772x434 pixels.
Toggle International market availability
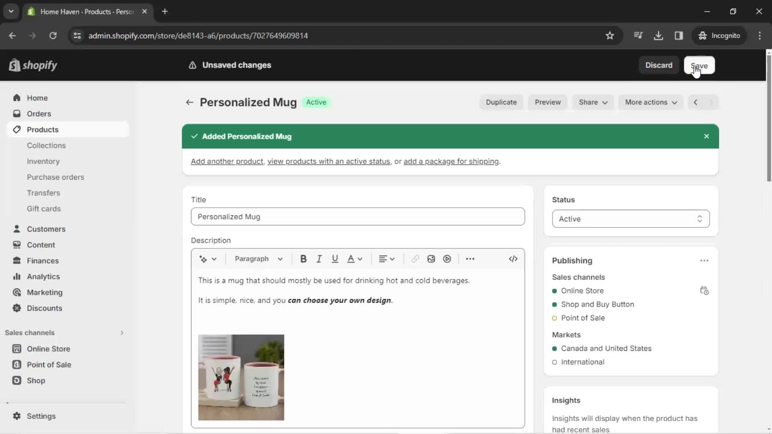[554, 362]
